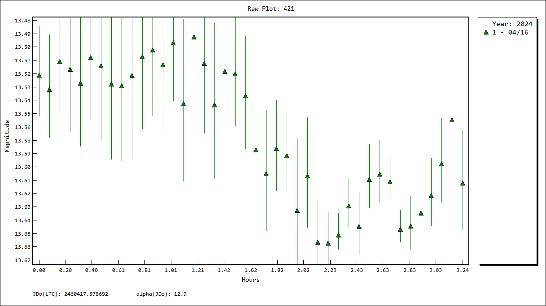Click y-axis tick label 13.61
The width and height of the screenshot is (546, 306).
tap(22, 181)
